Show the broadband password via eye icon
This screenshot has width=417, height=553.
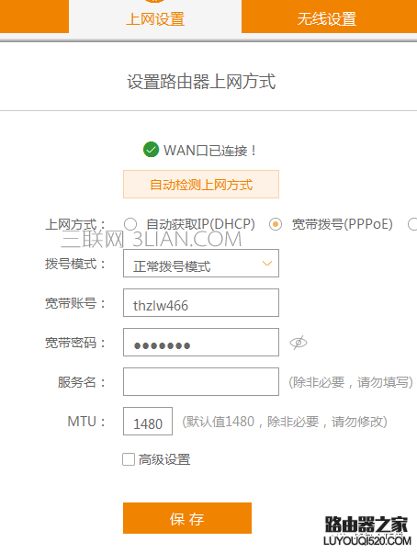coord(299,343)
